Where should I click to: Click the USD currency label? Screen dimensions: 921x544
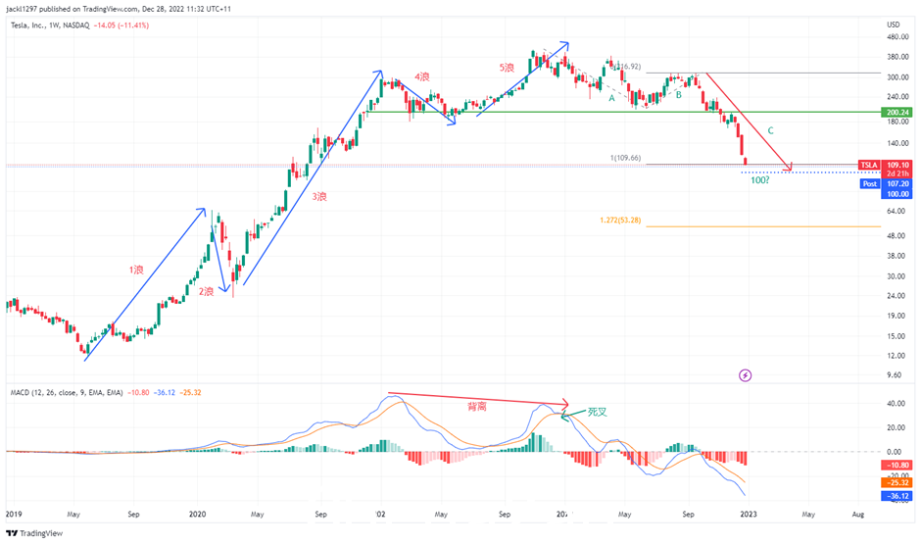coord(893,25)
